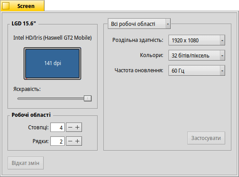The image size is (239, 177).
Task: Click the monitor preview showing 141 dpi
Action: click(53, 63)
